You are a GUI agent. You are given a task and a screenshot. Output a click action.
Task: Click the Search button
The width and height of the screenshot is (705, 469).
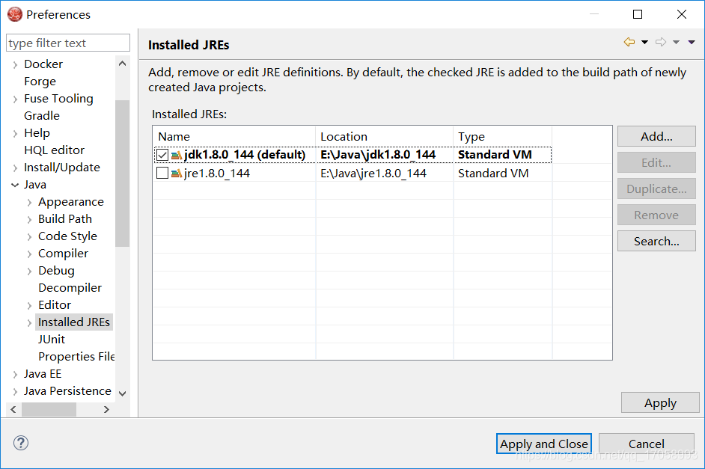pyautogui.click(x=656, y=241)
